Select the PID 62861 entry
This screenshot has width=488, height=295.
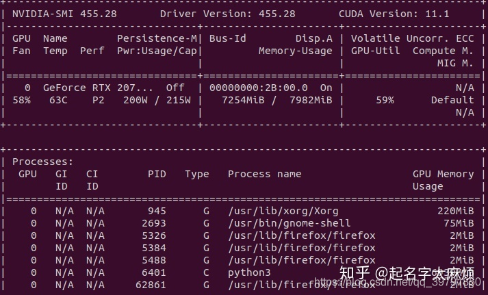151,285
